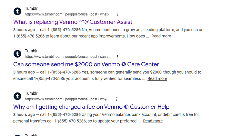242x136 pixels.
Task: Click the URL ending in 'post › what-...'
Action: point(68,14)
